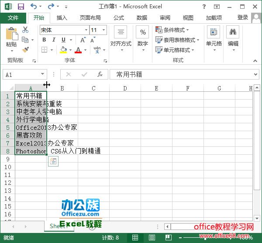This screenshot has width=262, height=243.
Task: Switch to the 公式 (Formulas) tab
Action: coord(119,18)
